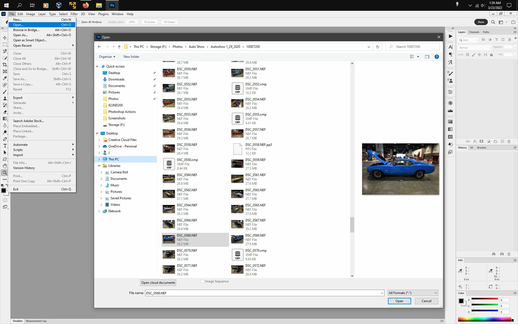
Task: Select the Crop tool in toolbar
Action: pyautogui.click(x=5, y=65)
